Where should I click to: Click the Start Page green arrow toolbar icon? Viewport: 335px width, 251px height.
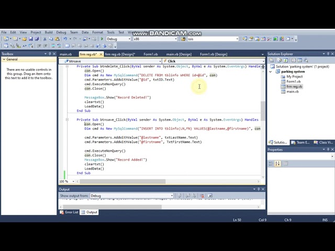pyautogui.click(x=276, y=39)
